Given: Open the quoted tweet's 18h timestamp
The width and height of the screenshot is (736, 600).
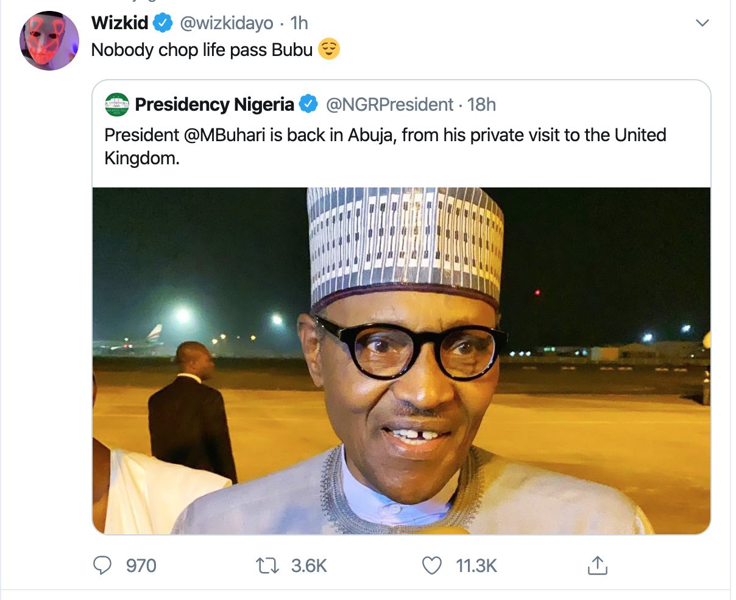Looking at the screenshot, I should click(482, 105).
